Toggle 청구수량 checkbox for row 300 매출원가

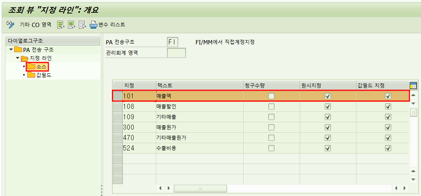click(x=271, y=127)
